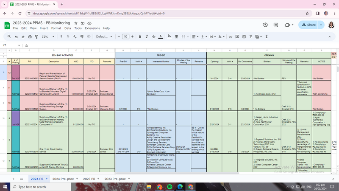Open the zoom 72% dropdown
The height and width of the screenshot is (191, 339).
(48, 37)
